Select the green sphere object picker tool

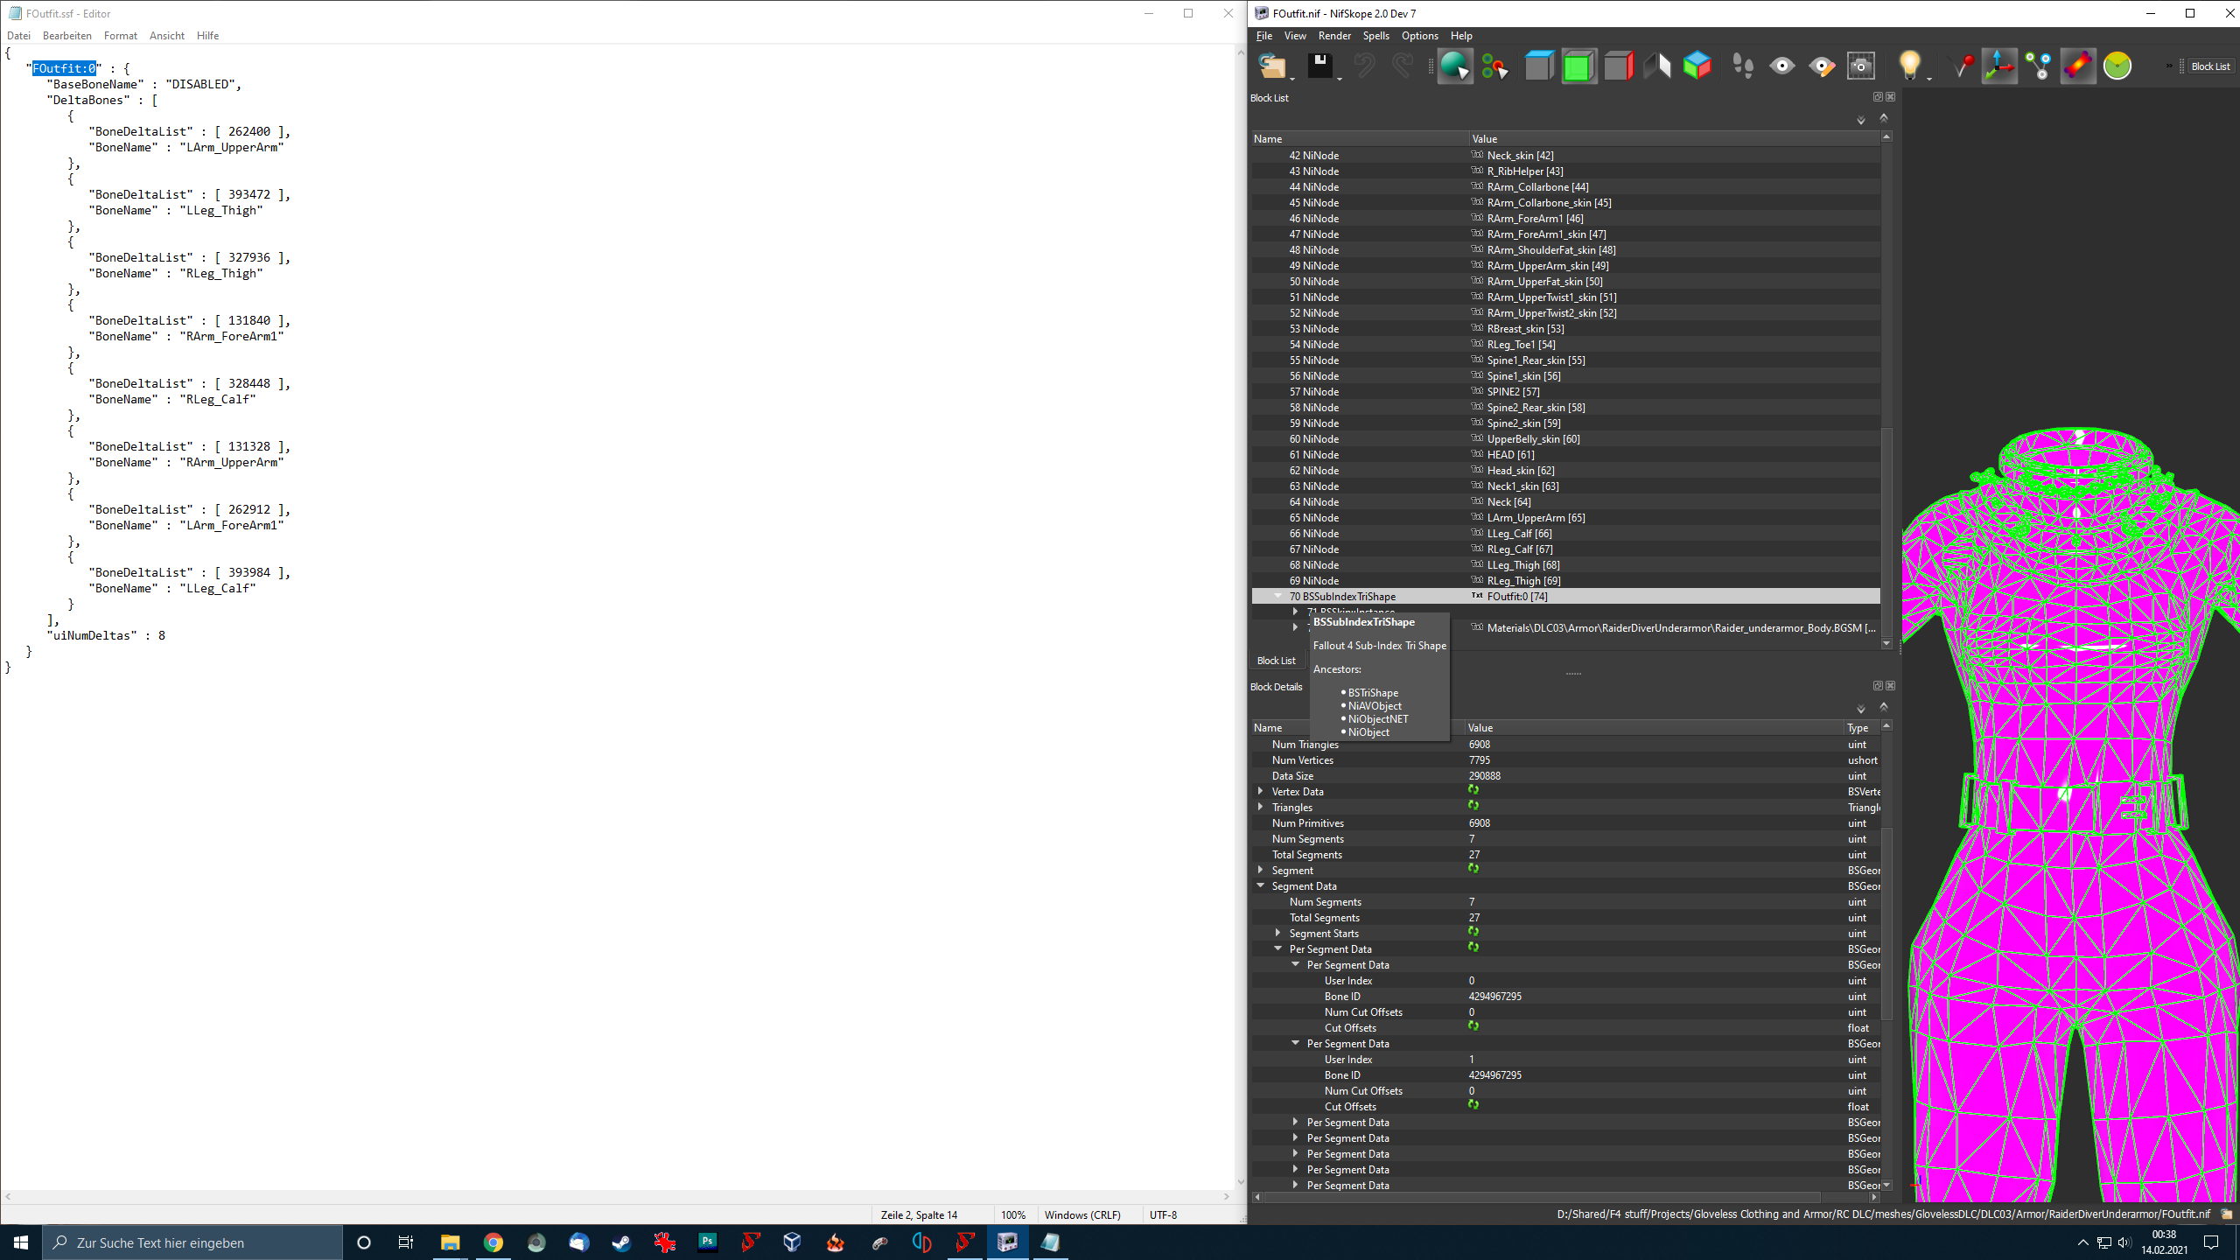[1454, 66]
